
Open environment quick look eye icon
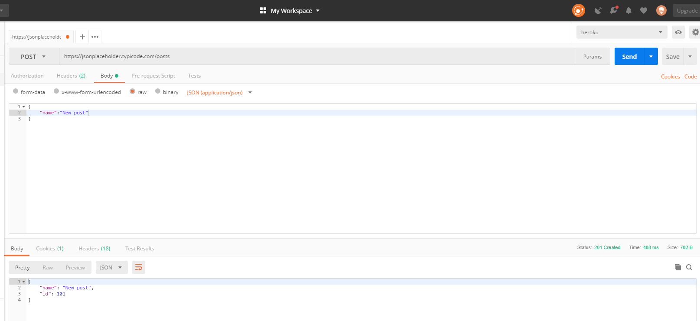coord(678,32)
